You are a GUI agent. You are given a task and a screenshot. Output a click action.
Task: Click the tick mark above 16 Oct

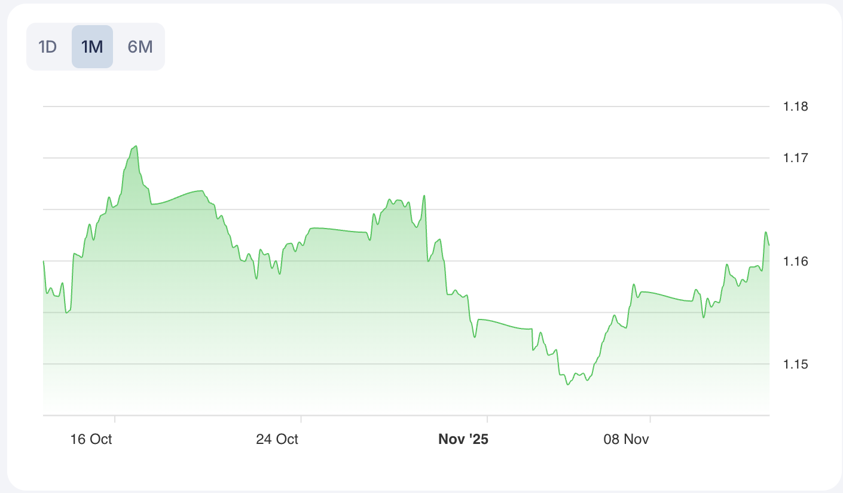(115, 419)
